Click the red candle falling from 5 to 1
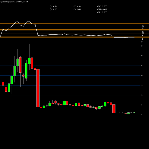The height and width of the screenshot is (149, 149). pyautogui.click(x=114, y=109)
